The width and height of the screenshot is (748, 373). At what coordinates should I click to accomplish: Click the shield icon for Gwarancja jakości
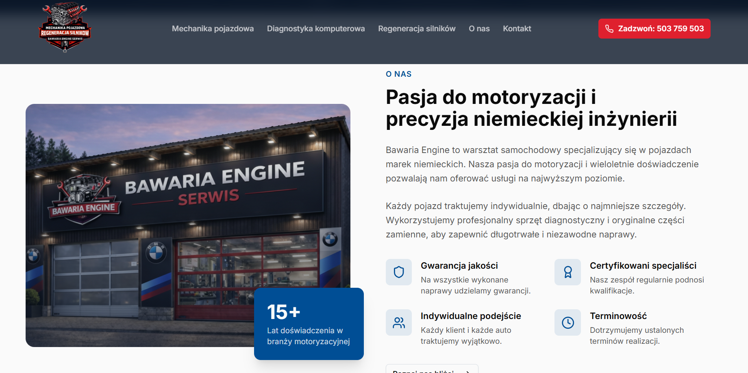point(399,272)
